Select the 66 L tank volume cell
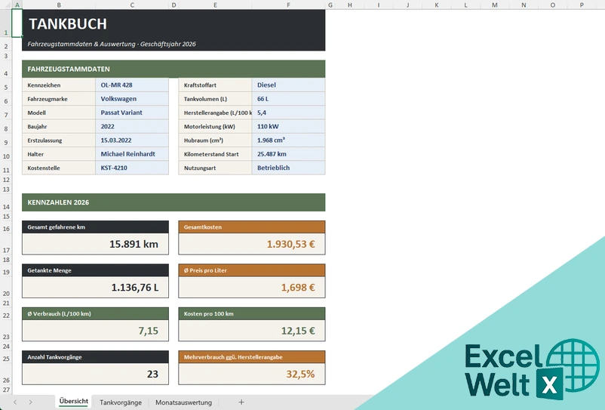605x410 pixels. coord(289,99)
